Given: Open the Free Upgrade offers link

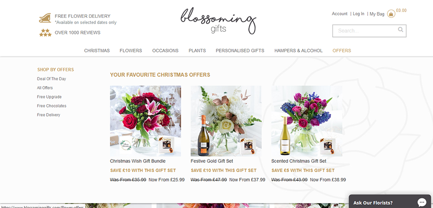Looking at the screenshot, I should [x=50, y=97].
